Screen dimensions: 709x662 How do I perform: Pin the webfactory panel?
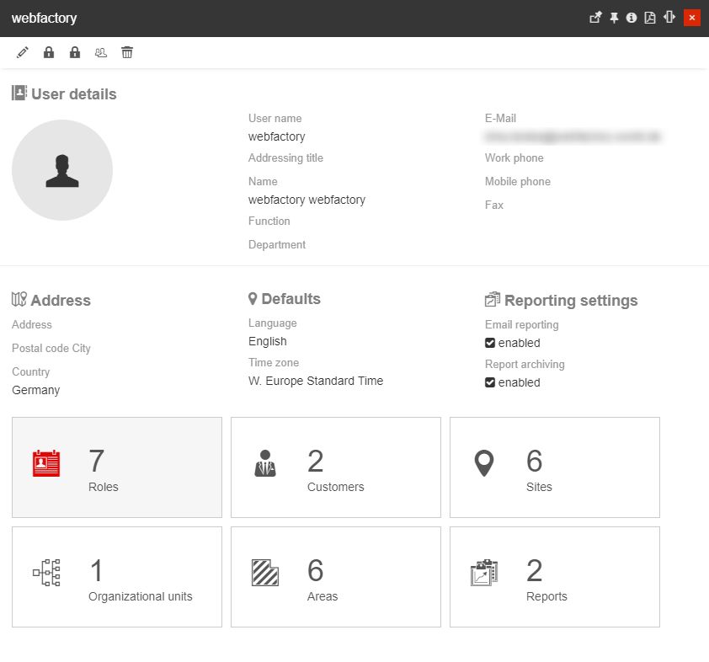[614, 18]
